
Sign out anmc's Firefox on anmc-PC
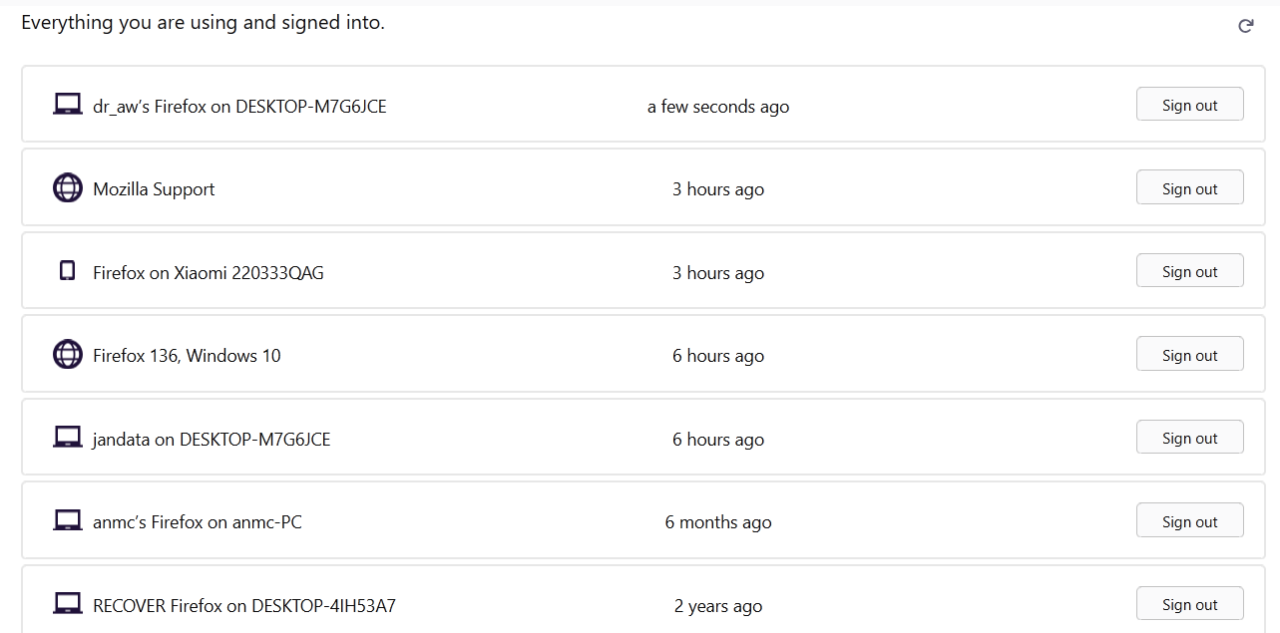[x=1189, y=521]
